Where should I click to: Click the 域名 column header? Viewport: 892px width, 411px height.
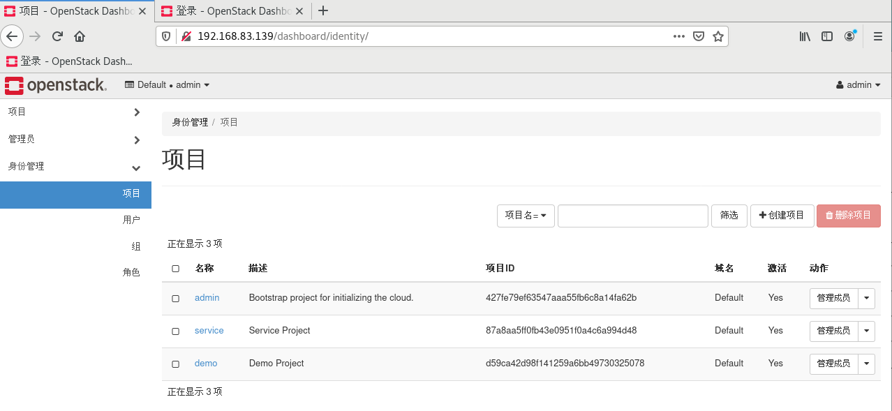pos(724,269)
